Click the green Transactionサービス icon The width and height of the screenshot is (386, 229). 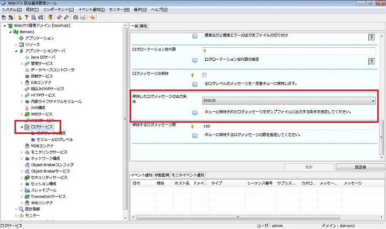click(27, 197)
